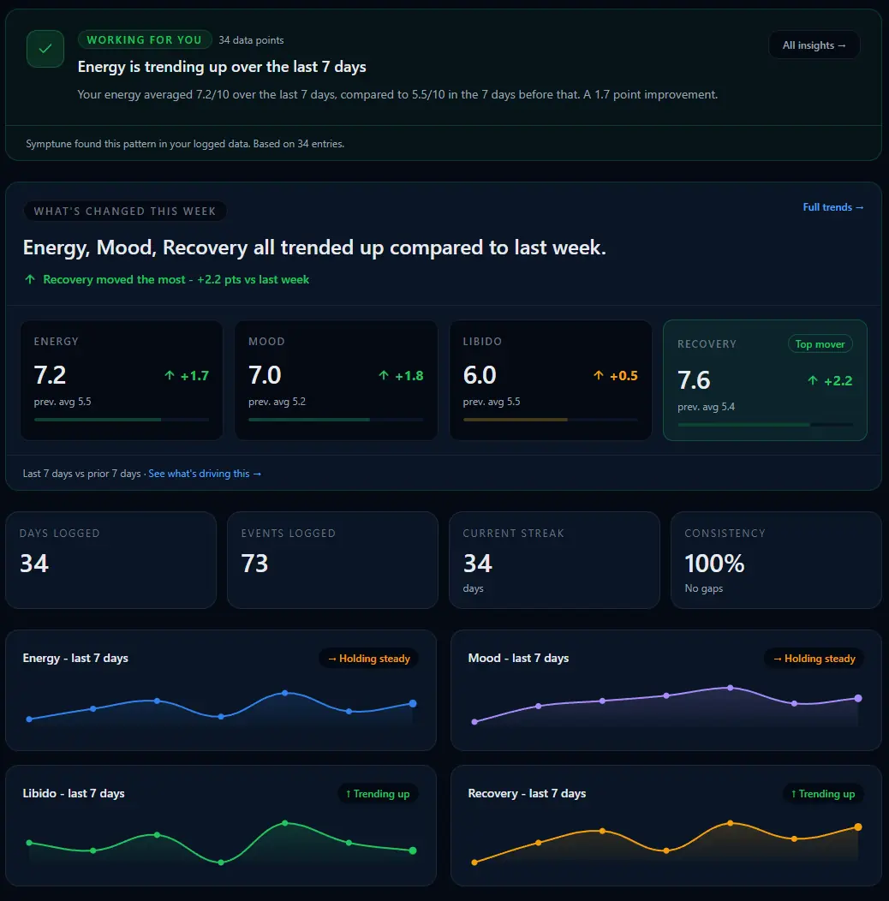Viewport: 889px width, 901px height.
Task: Follow the Full trends link
Action: [x=832, y=207]
